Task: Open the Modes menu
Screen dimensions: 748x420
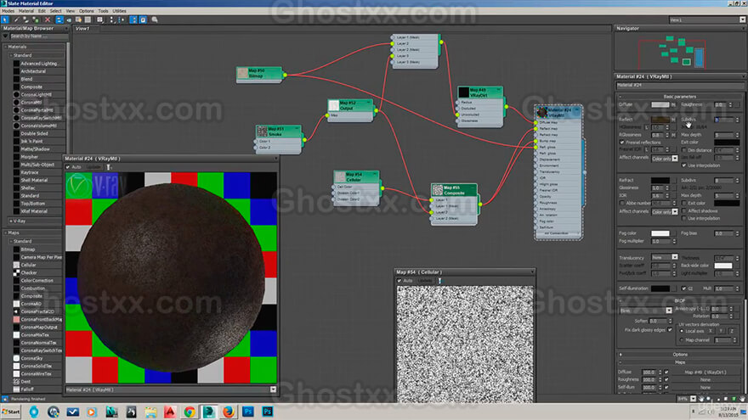Action: tap(8, 11)
